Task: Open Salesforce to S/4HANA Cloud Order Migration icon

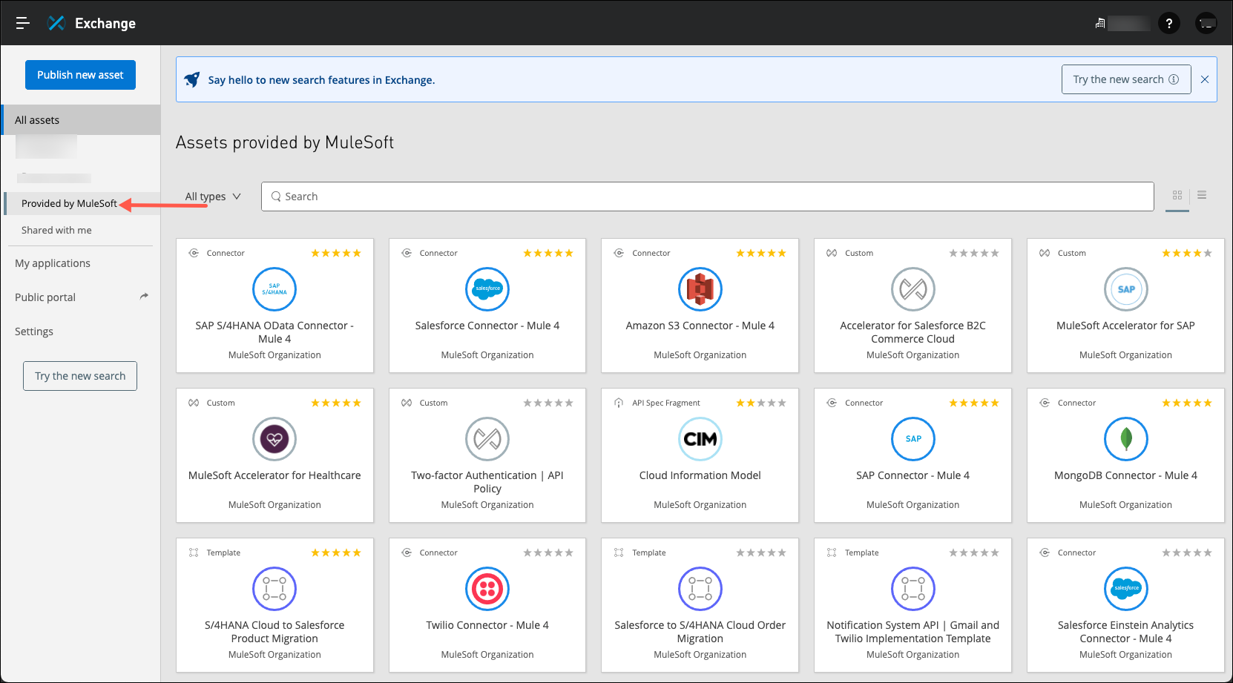Action: (700, 589)
